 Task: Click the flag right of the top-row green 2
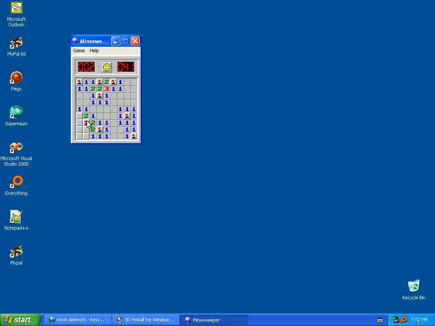pyautogui.click(x=113, y=82)
